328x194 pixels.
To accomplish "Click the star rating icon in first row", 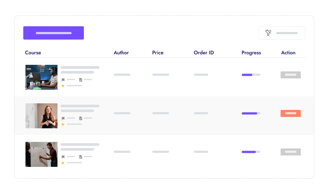I will coord(63,86).
